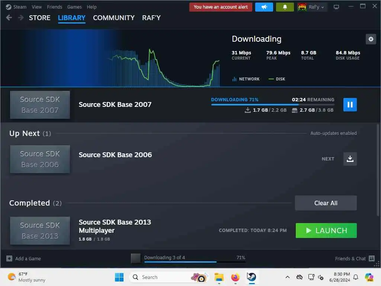
Task: Open Firefox from taskbar
Action: 235,277
